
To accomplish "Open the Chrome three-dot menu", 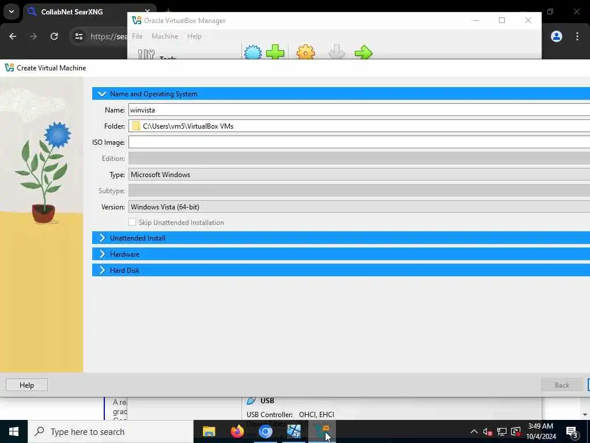I will [577, 36].
